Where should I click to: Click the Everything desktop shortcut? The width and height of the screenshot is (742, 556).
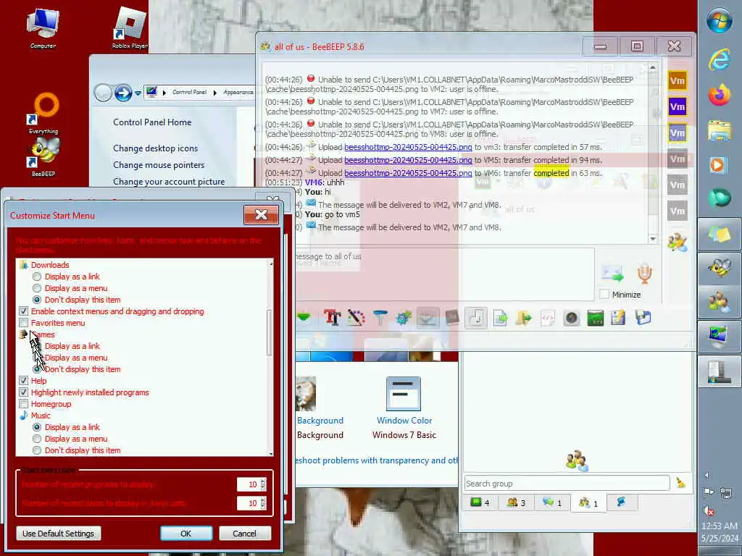point(43,114)
